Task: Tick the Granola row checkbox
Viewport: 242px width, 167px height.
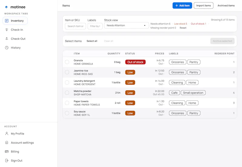Action: click(67, 62)
